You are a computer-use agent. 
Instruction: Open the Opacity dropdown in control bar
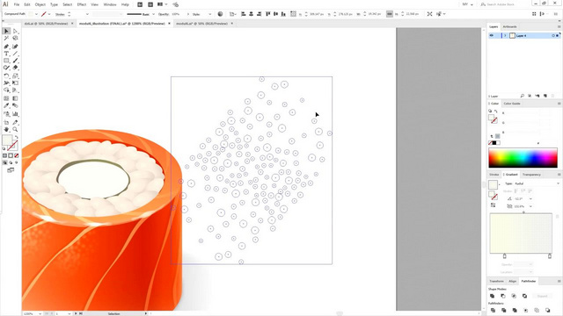point(187,14)
